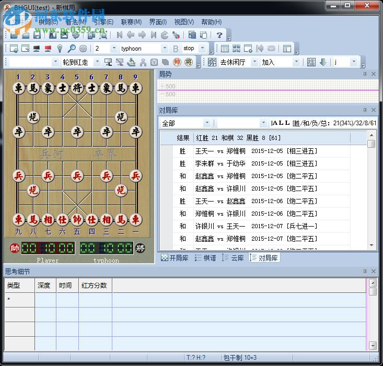
Task: Jump to last move with skip-to-end arrow
Action: pyautogui.click(x=154, y=35)
